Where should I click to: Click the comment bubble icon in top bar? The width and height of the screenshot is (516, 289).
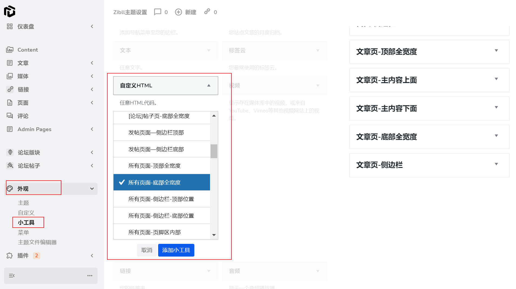coord(157,12)
